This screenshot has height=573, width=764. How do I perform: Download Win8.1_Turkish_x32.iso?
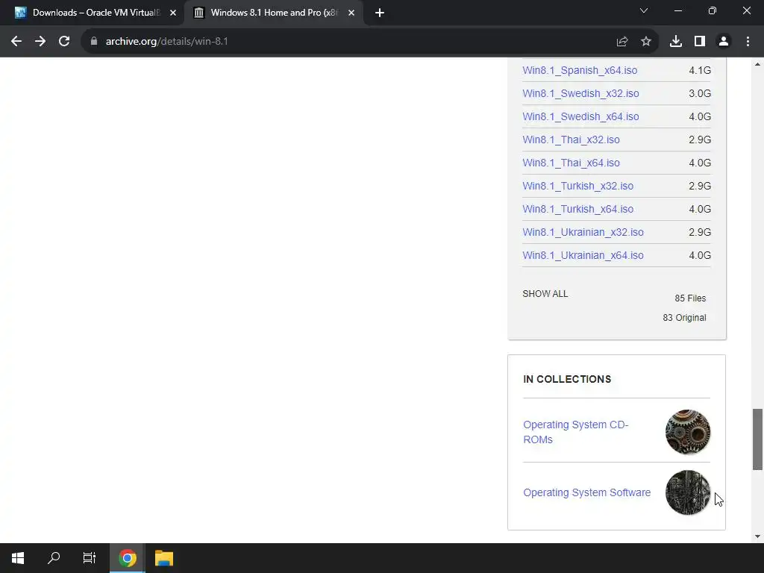578,186
